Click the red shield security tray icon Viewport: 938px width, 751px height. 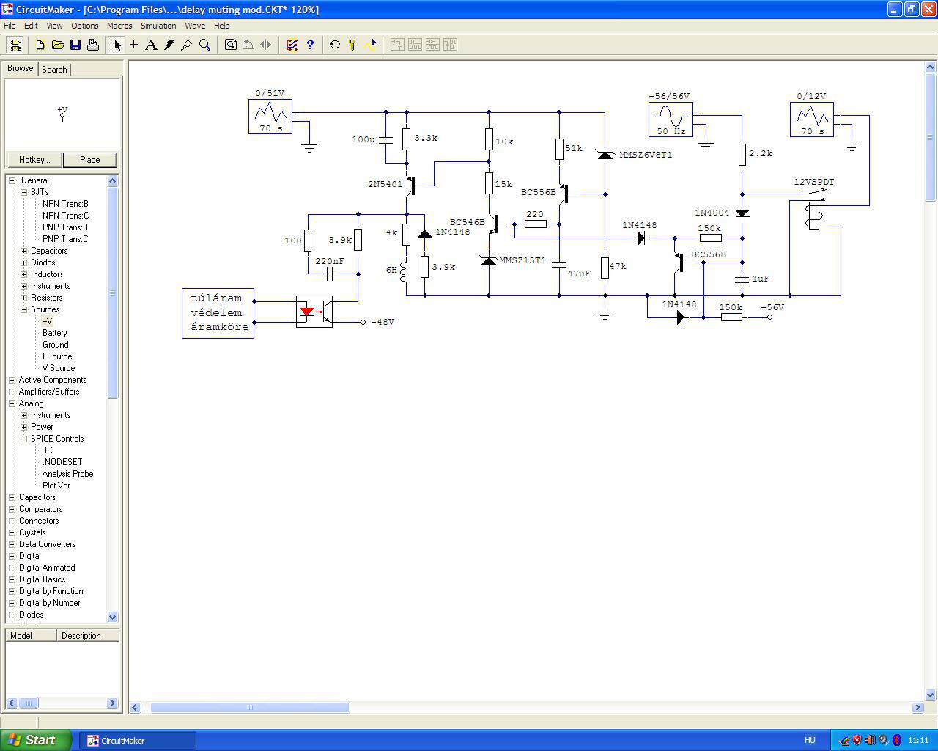click(857, 740)
